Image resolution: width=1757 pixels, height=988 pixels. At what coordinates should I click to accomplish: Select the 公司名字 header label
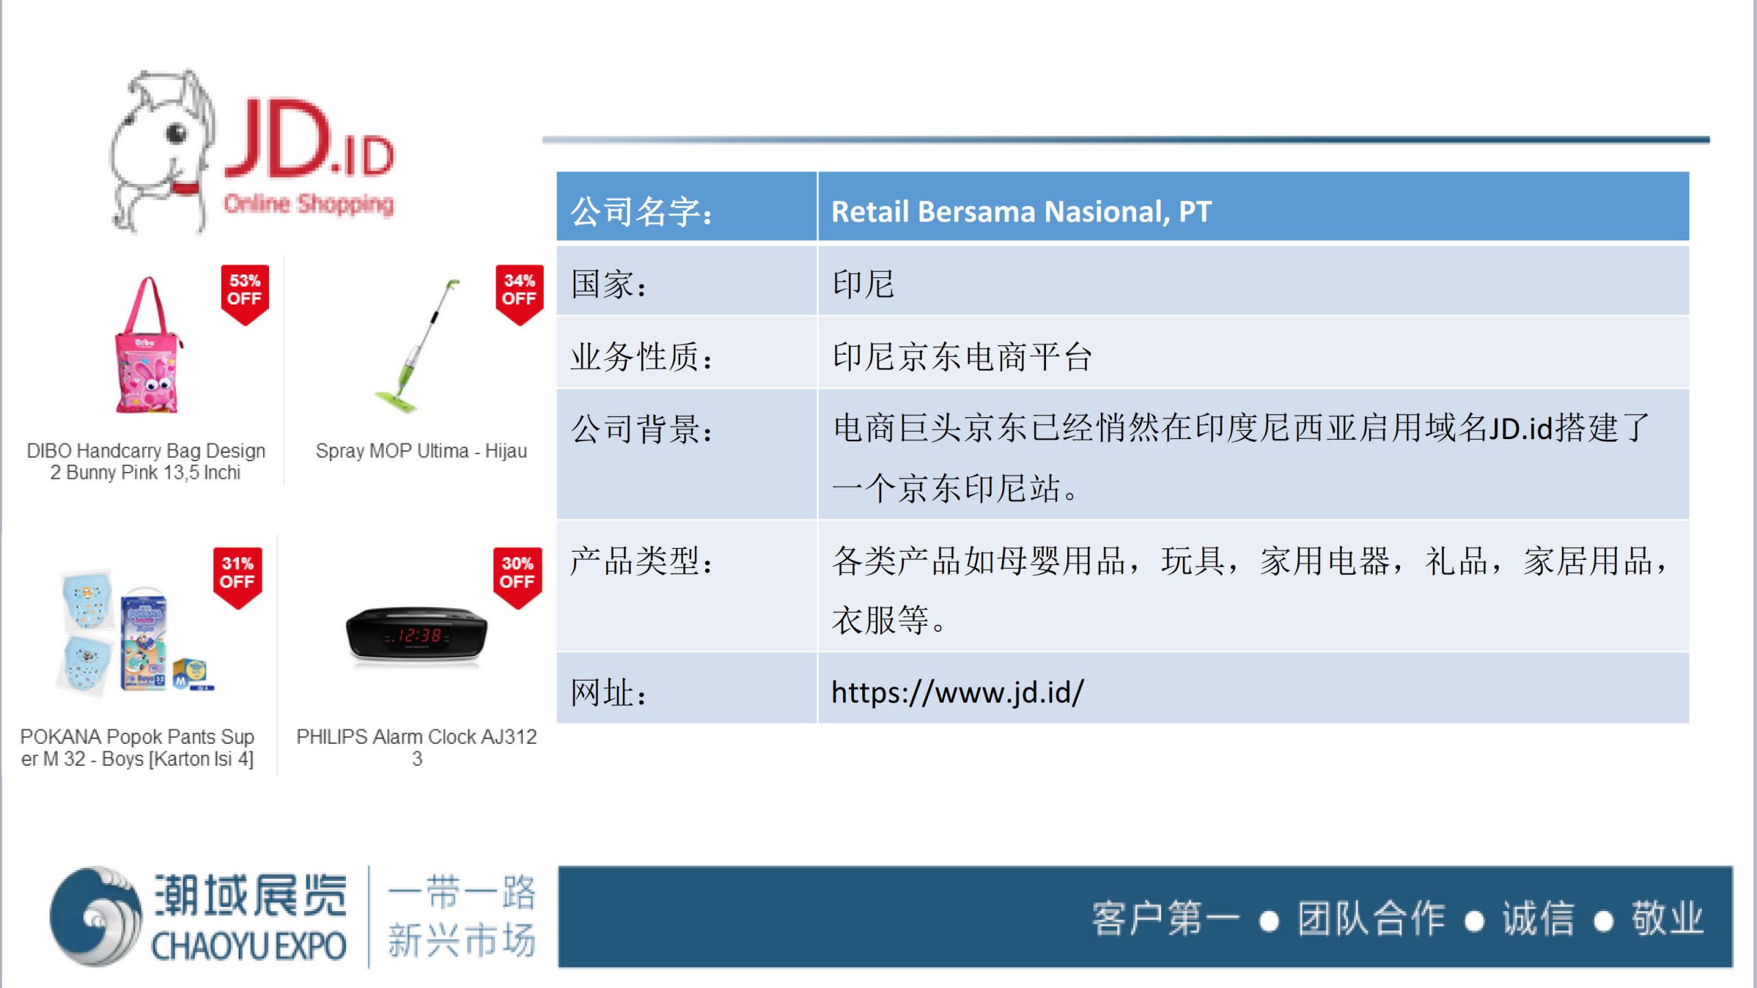tap(642, 211)
